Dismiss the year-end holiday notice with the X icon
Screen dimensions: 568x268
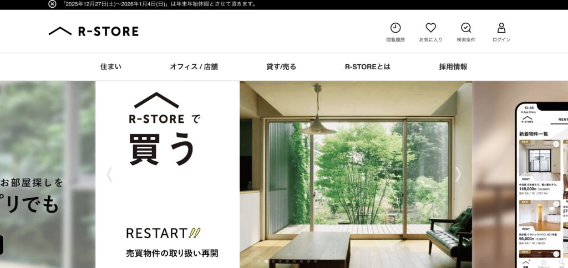52,4
